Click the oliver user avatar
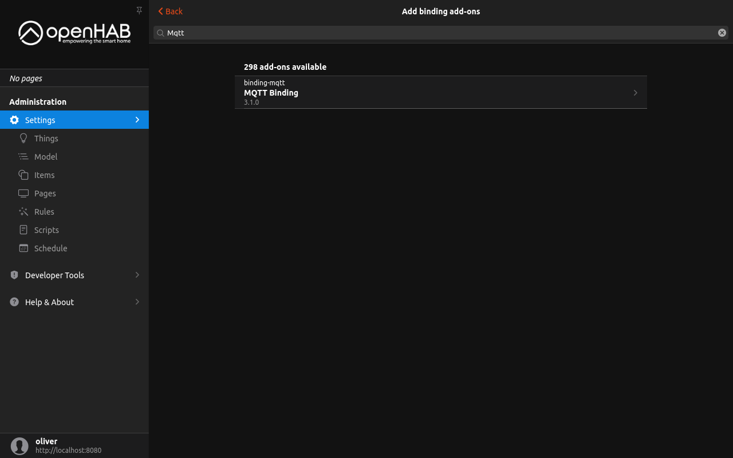This screenshot has width=733, height=458. click(19, 446)
